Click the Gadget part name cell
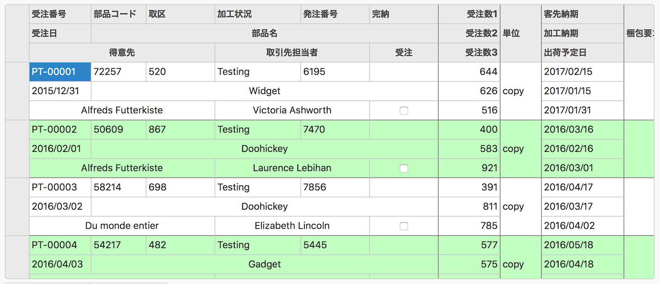 (x=264, y=265)
